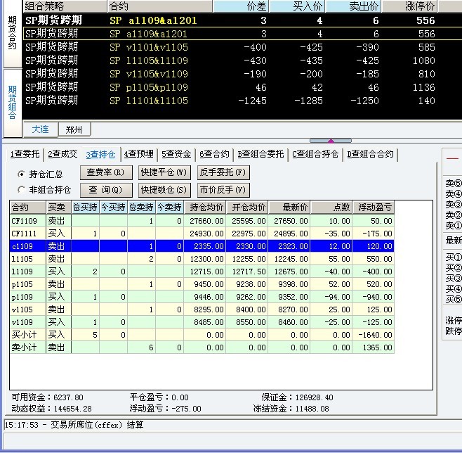The image size is (462, 453).
Task: Sort by the 卖出价 column header
Action: pos(353,6)
